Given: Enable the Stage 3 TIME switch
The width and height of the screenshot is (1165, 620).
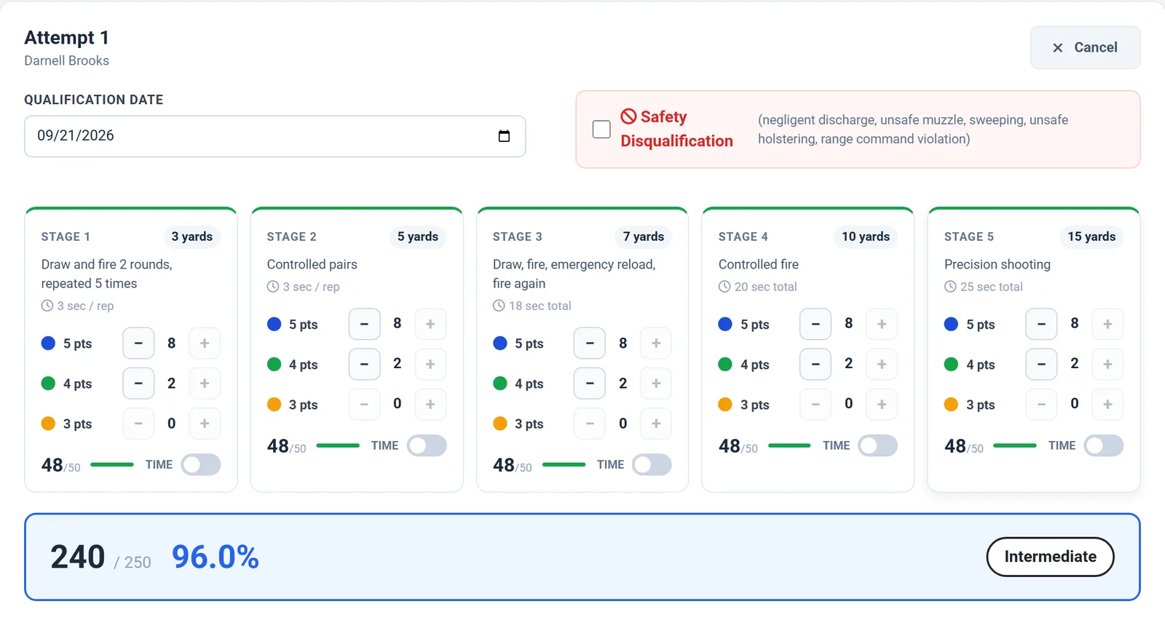Looking at the screenshot, I should coord(652,465).
